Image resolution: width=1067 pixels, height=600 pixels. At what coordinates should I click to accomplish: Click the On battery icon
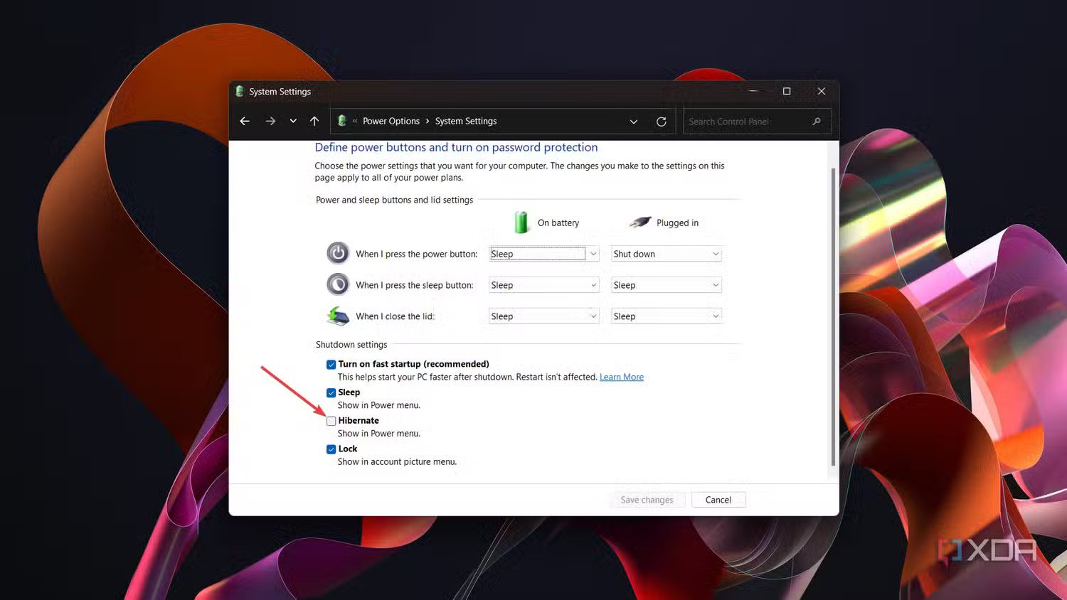[x=521, y=222]
